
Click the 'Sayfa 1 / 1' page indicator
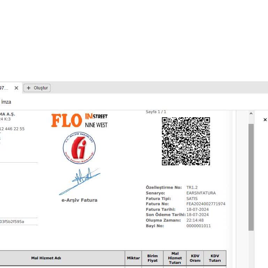[x=156, y=112]
